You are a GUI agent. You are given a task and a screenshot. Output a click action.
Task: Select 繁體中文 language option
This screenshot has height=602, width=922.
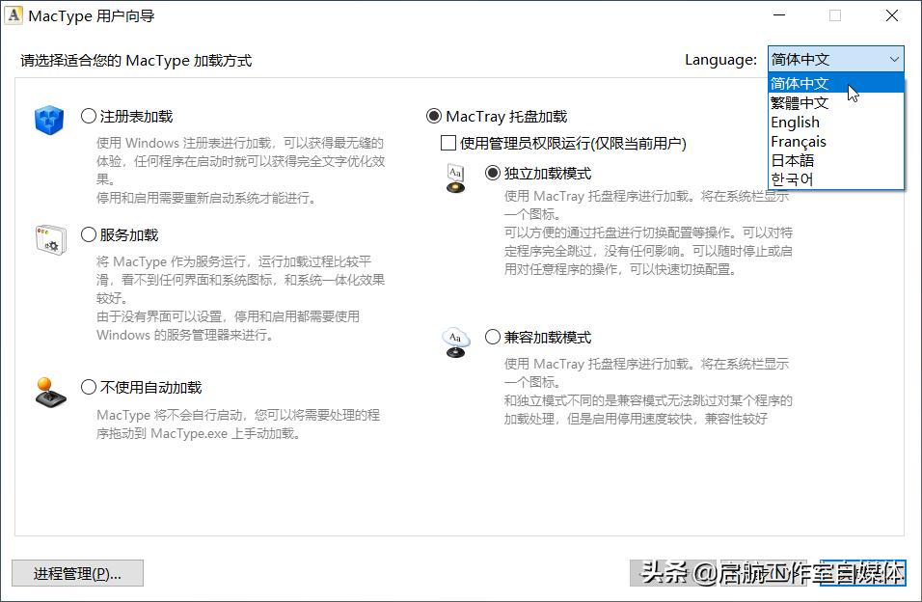tap(797, 103)
